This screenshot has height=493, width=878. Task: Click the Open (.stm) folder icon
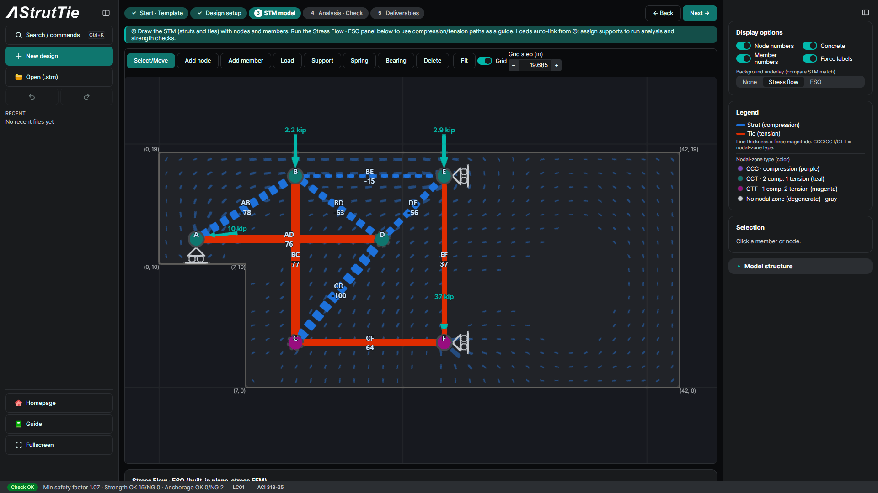tap(19, 77)
